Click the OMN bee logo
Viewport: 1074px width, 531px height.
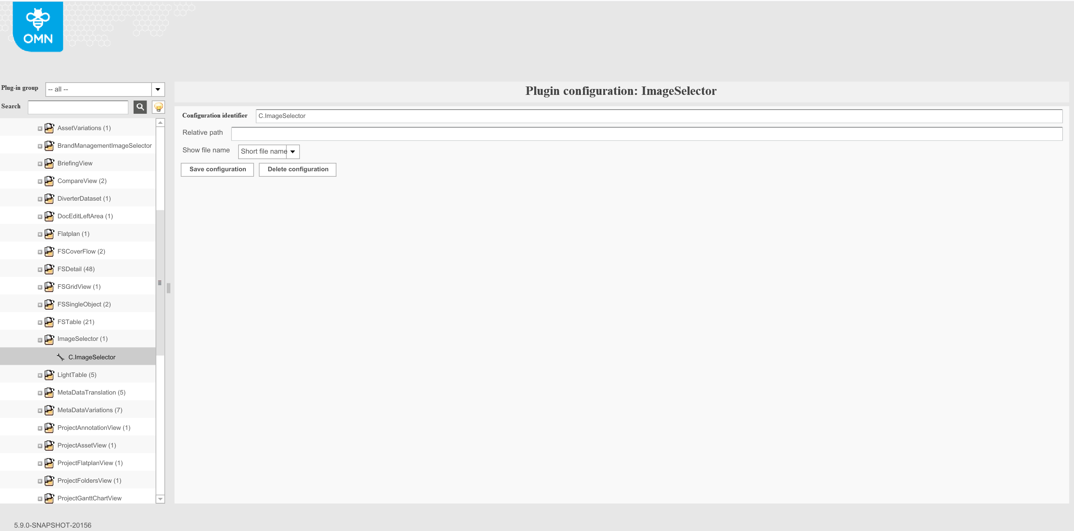tap(38, 27)
